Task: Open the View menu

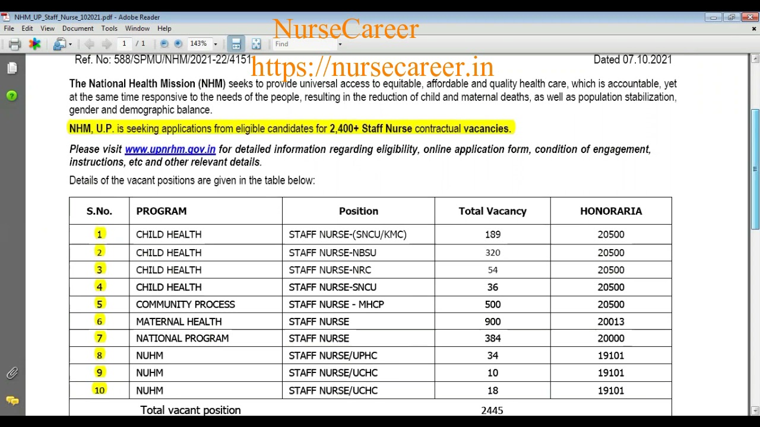Action: tap(47, 28)
